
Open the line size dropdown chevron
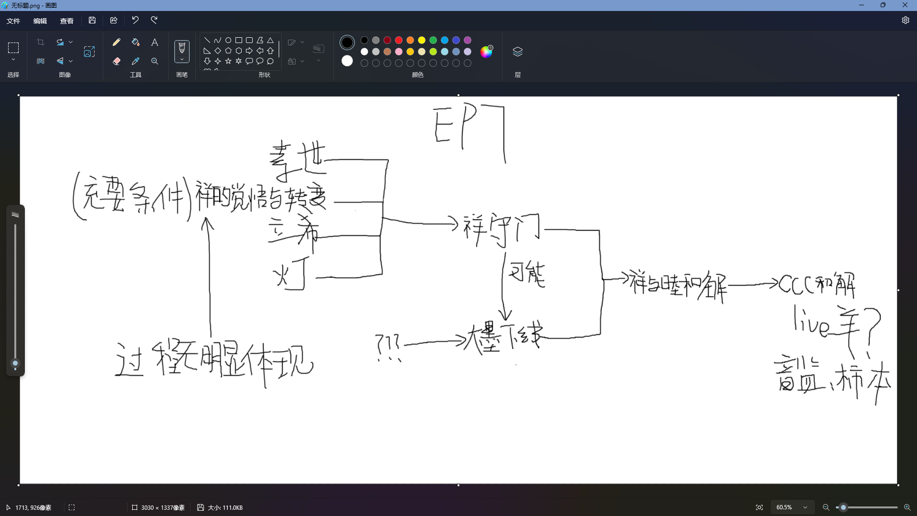pos(319,61)
